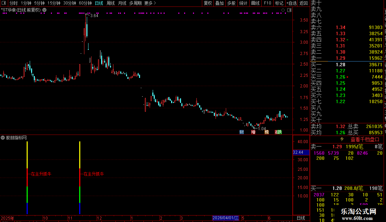Click the 3.64 high price label

point(94,15)
